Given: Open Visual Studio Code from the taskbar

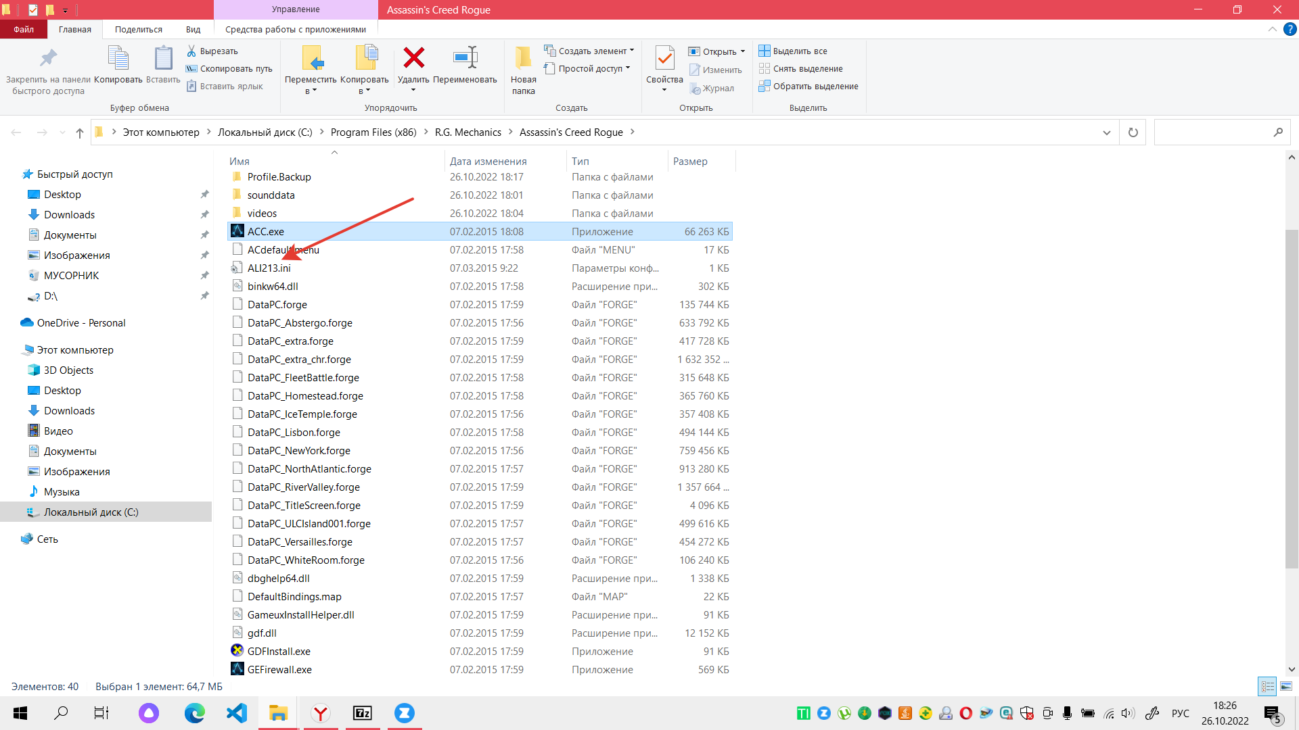Looking at the screenshot, I should click(237, 713).
